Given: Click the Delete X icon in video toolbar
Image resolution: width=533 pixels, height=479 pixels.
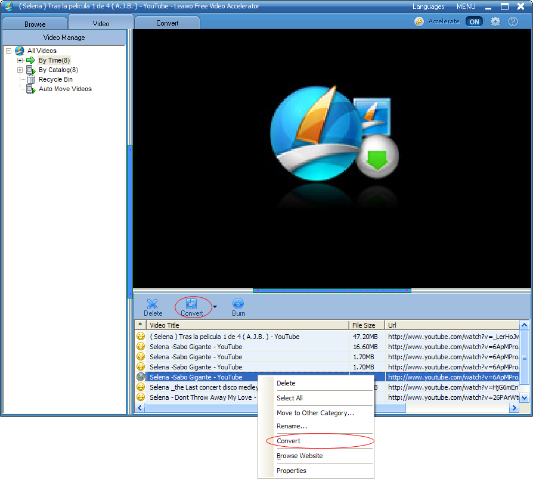Looking at the screenshot, I should pyautogui.click(x=152, y=304).
